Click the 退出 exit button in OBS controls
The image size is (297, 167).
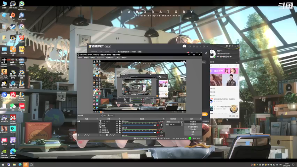click(193, 134)
